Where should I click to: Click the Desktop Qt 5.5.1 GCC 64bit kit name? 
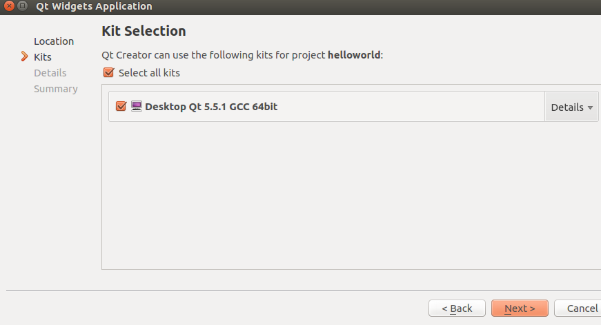(x=211, y=107)
